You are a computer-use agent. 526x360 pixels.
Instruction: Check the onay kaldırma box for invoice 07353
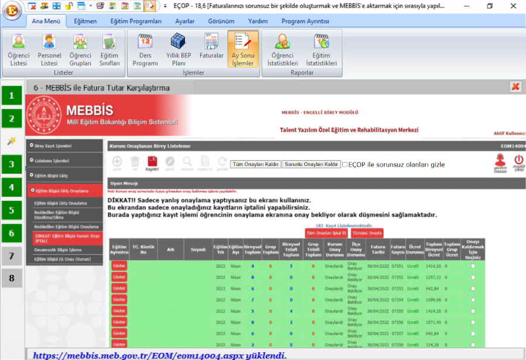pos(473,289)
